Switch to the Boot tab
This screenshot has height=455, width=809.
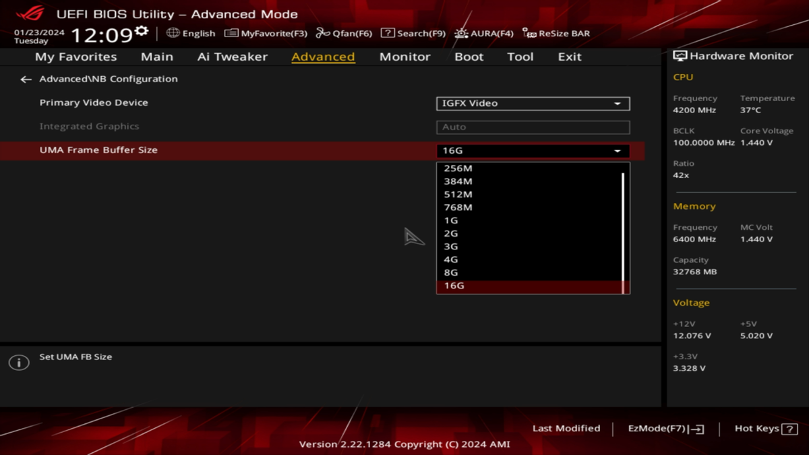coord(469,57)
